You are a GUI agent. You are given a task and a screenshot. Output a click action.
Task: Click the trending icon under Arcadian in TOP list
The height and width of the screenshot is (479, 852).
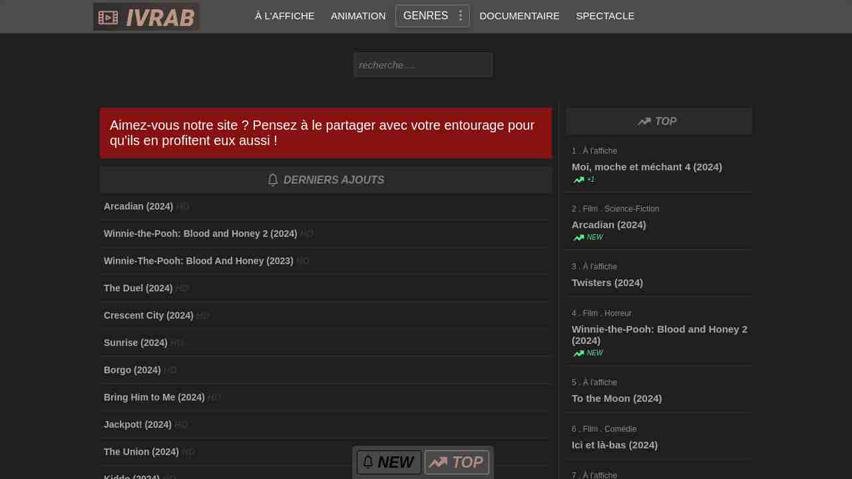pos(578,238)
